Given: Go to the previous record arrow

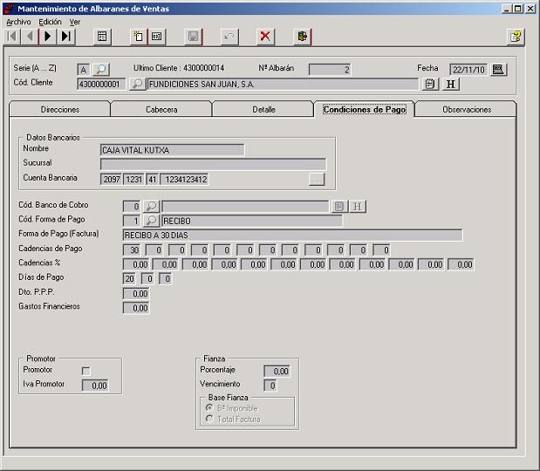Looking at the screenshot, I should tap(30, 36).
